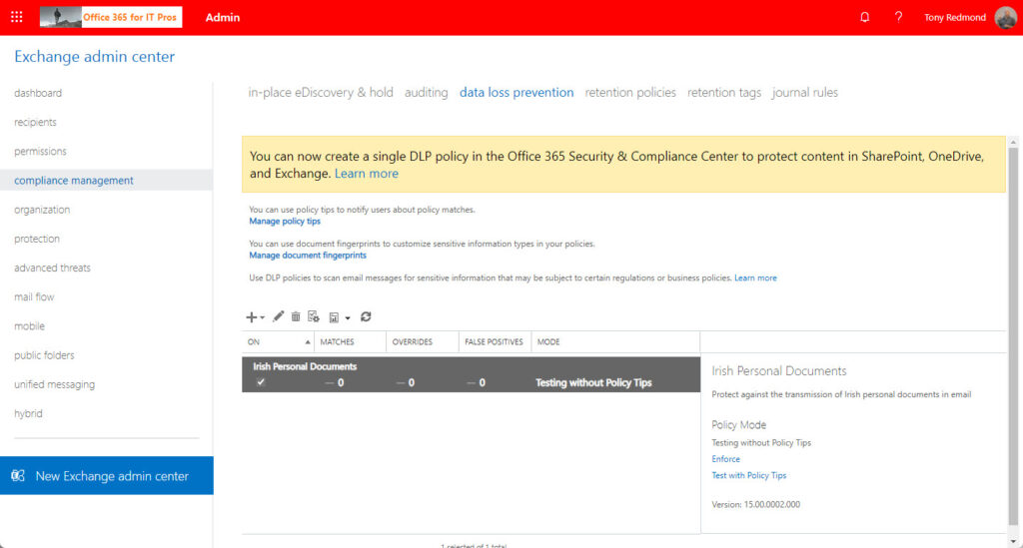This screenshot has width=1023, height=548.
Task: Open the help question mark
Action: [898, 18]
